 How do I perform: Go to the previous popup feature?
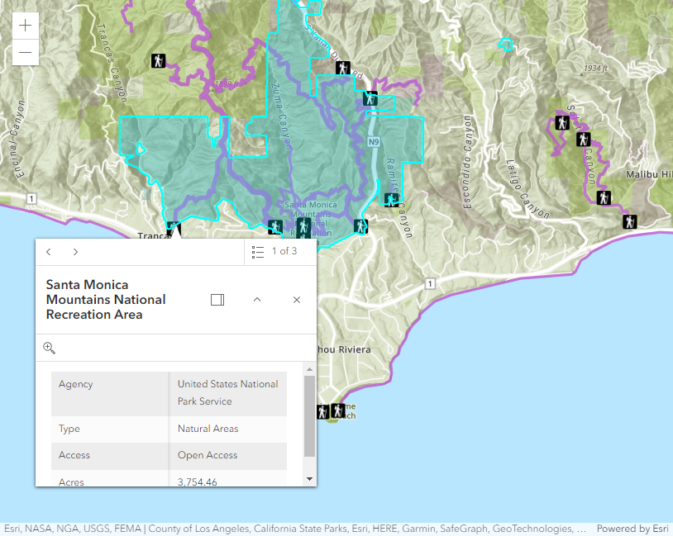tap(49, 252)
